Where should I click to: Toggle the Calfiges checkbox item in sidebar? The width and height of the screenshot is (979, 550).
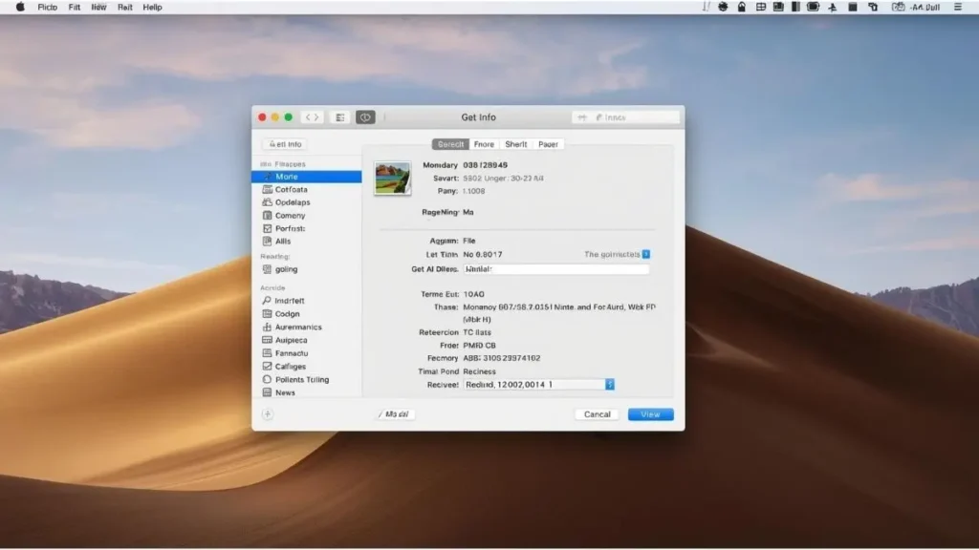(271, 366)
